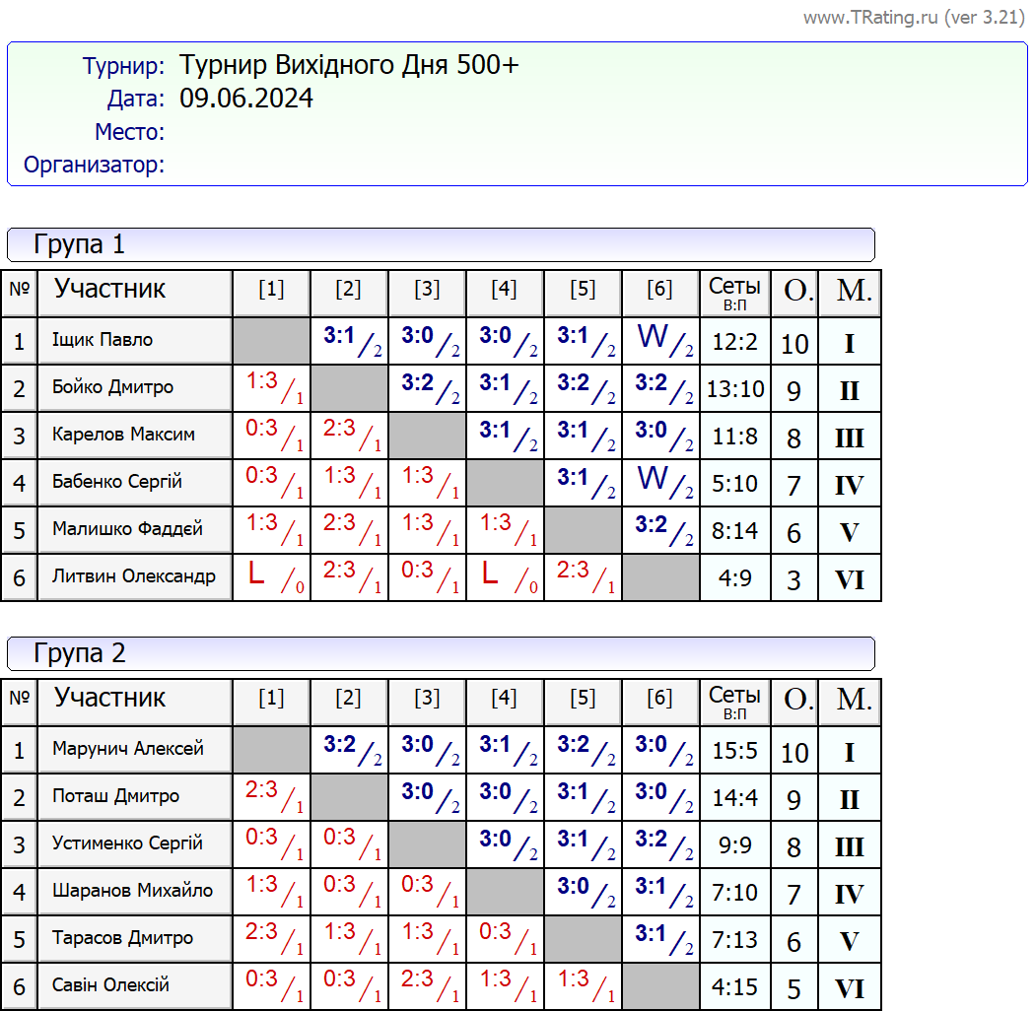
Task: Click Савін Олексій's sets total 4:15
Action: pyautogui.click(x=734, y=987)
